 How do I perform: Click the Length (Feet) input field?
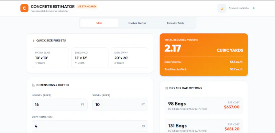[x=59, y=104]
